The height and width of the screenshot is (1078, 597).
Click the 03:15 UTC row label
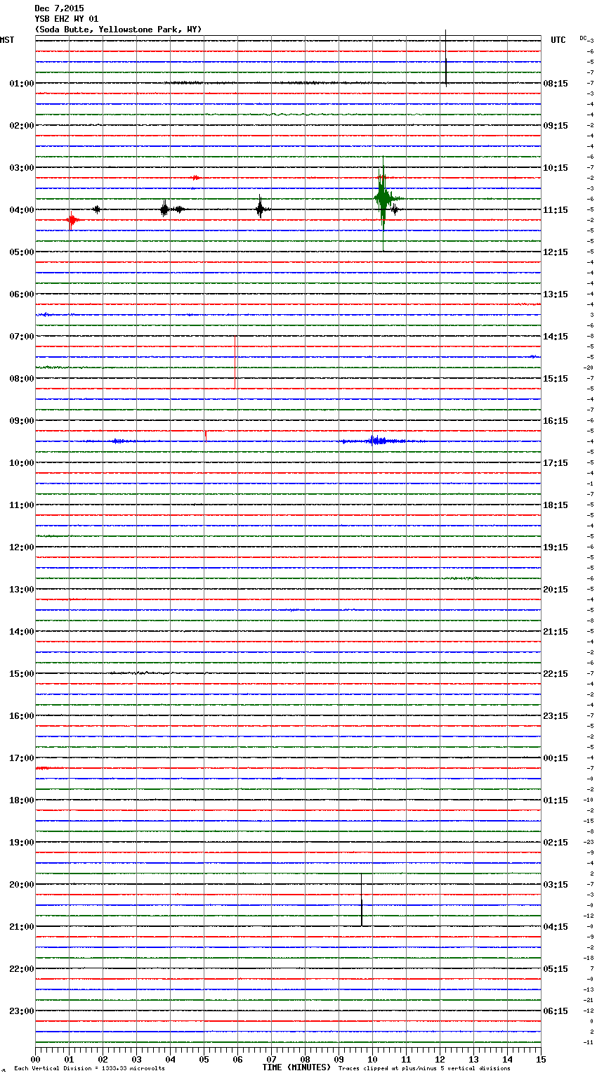click(556, 885)
